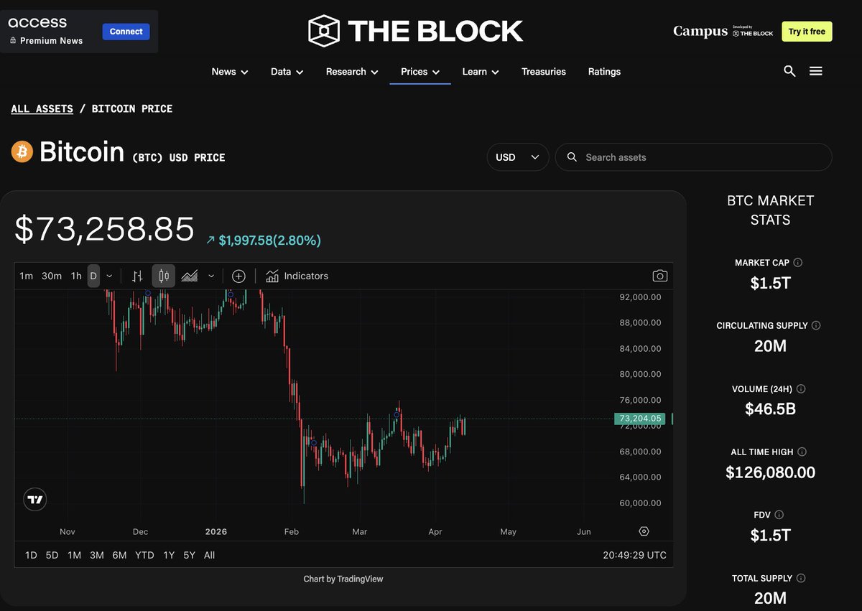Click the compare or add symbol plus icon
Image resolution: width=862 pixels, height=611 pixels.
[238, 276]
